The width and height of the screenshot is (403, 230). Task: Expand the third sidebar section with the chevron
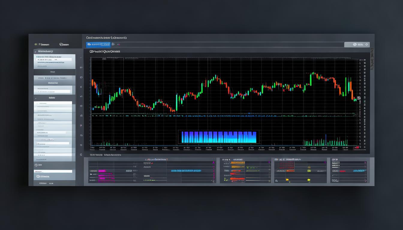pos(36,98)
